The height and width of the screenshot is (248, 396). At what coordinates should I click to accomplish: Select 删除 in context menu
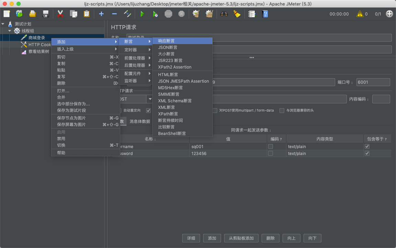pyautogui.click(x=85, y=83)
